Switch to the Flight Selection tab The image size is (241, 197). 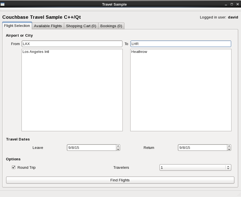click(17, 25)
